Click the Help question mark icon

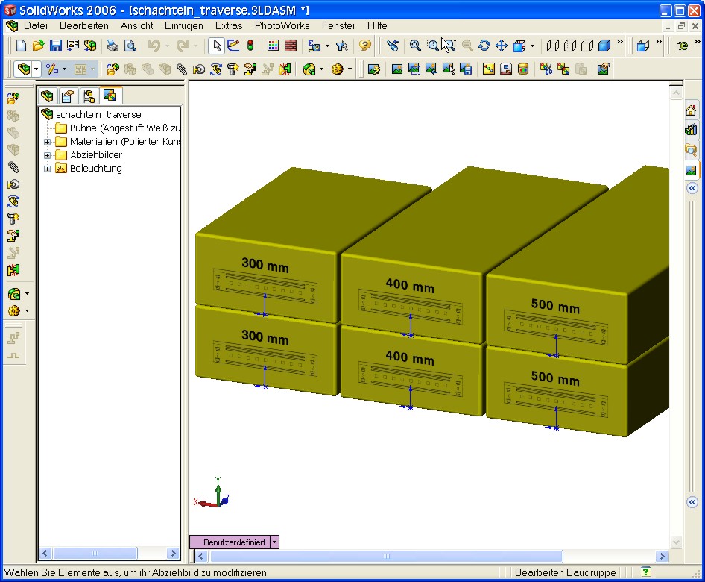click(365, 46)
